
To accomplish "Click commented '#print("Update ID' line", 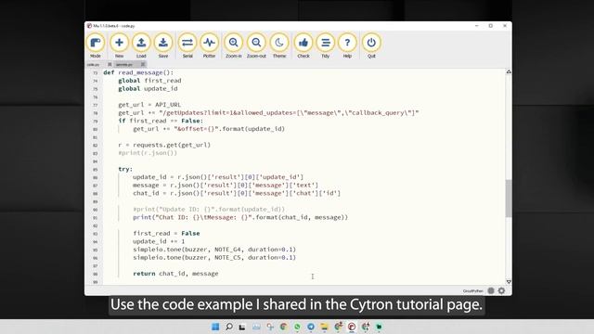I will click(209, 209).
